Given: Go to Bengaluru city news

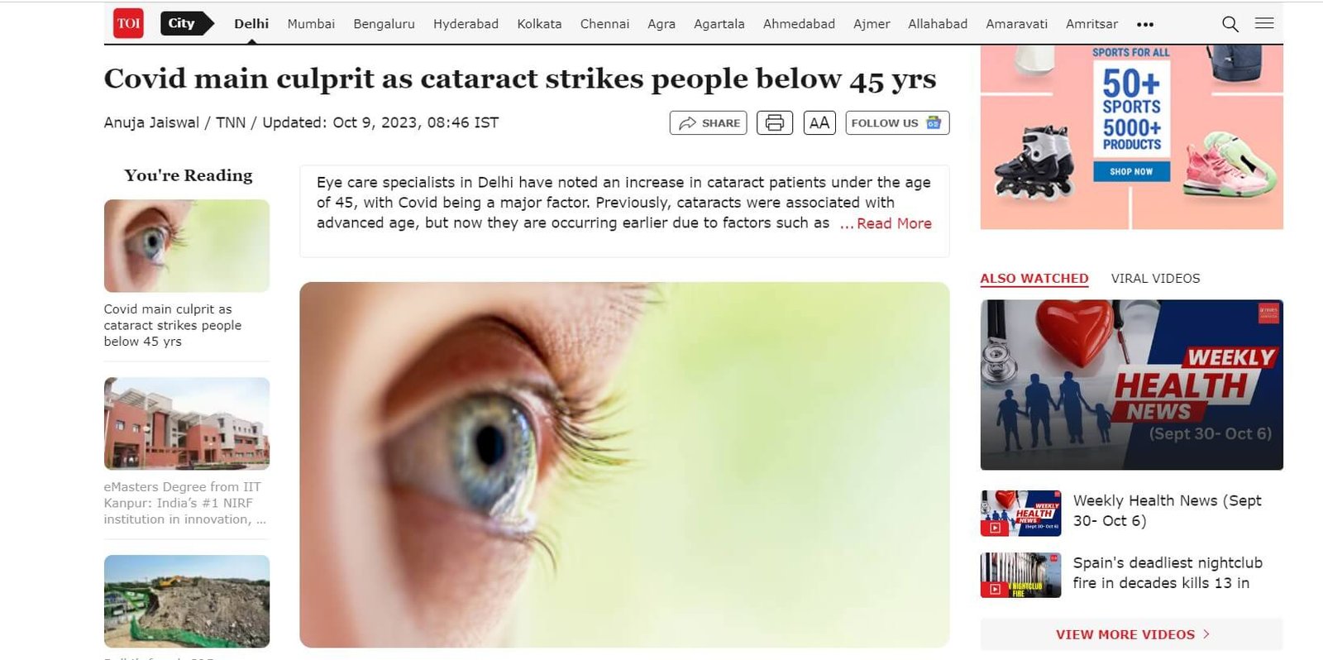Looking at the screenshot, I should (384, 24).
